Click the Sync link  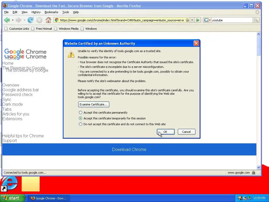coord(7,100)
